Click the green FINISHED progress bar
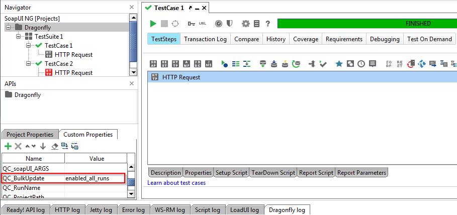The height and width of the screenshot is (215, 457). tap(367, 24)
